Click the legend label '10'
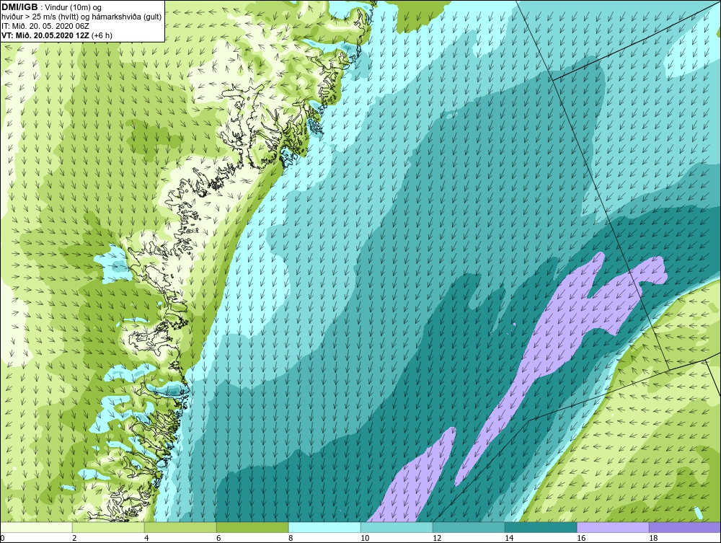 [x=365, y=538]
